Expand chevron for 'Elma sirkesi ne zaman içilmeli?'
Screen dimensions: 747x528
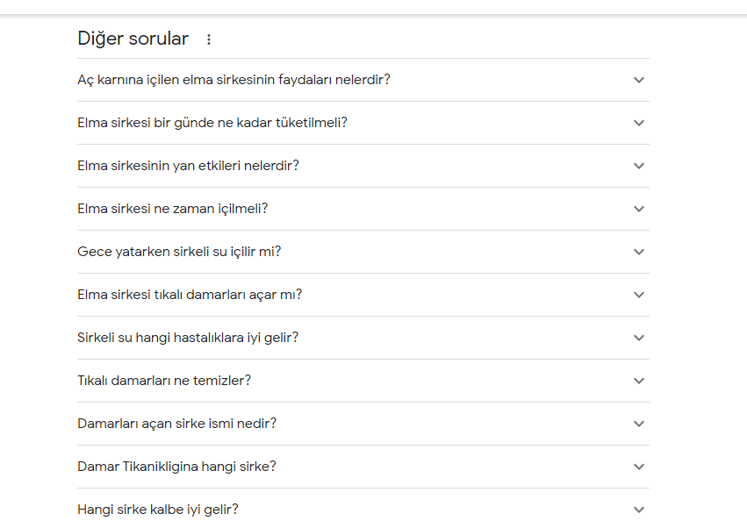tap(639, 209)
